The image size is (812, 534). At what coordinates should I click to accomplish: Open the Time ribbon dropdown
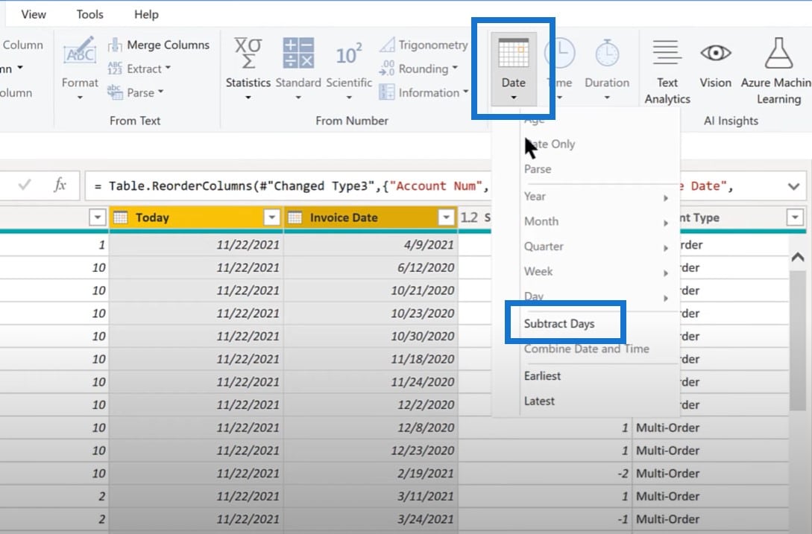tap(559, 69)
